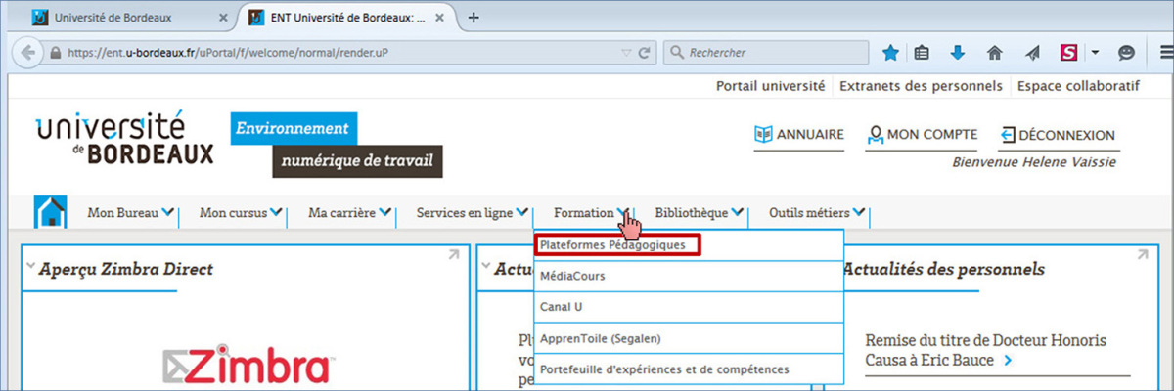The height and width of the screenshot is (391, 1174).
Task: Expand the Services en ligne menu
Action: 473,212
